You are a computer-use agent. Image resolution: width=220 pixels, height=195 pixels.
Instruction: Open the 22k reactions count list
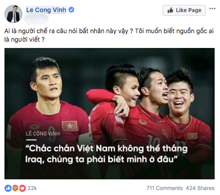point(32,188)
